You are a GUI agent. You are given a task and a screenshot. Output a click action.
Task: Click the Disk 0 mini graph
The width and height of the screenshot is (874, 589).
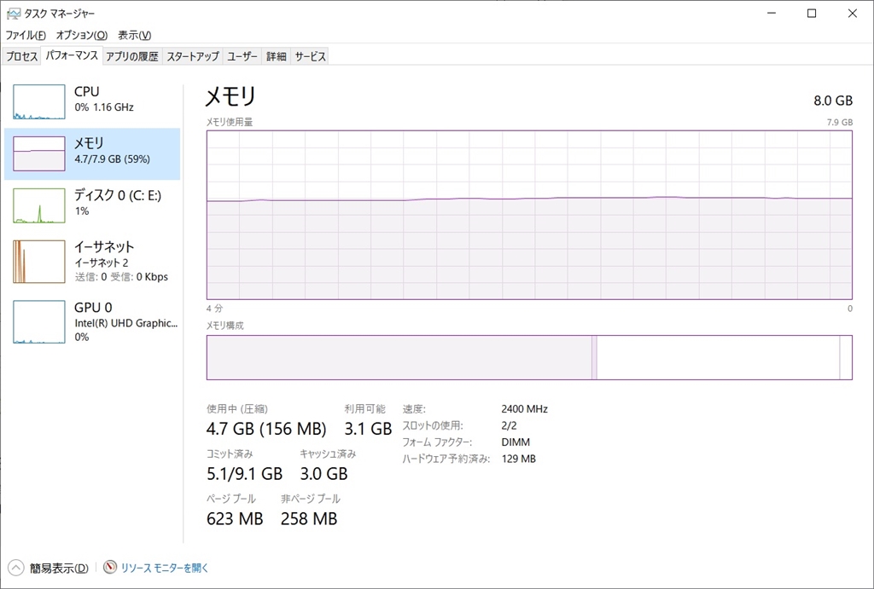click(39, 205)
